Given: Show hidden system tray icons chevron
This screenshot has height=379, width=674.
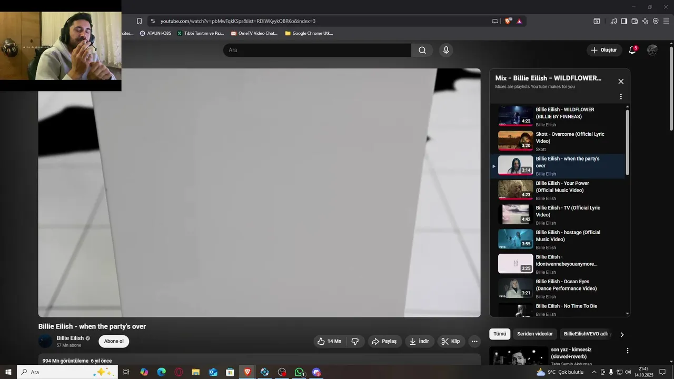Looking at the screenshot, I should 594,372.
